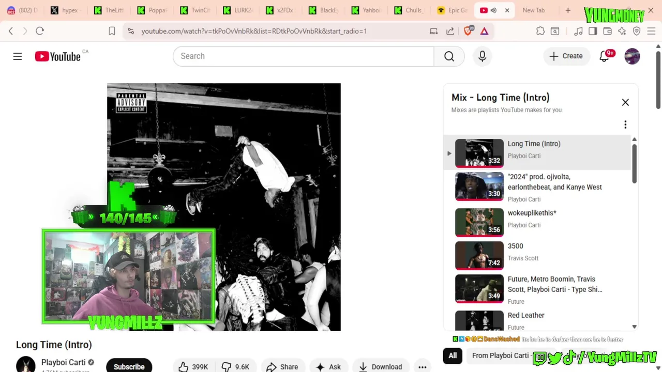This screenshot has height=372, width=662.
Task: Open the browser main hamburger menu
Action: [x=651, y=31]
